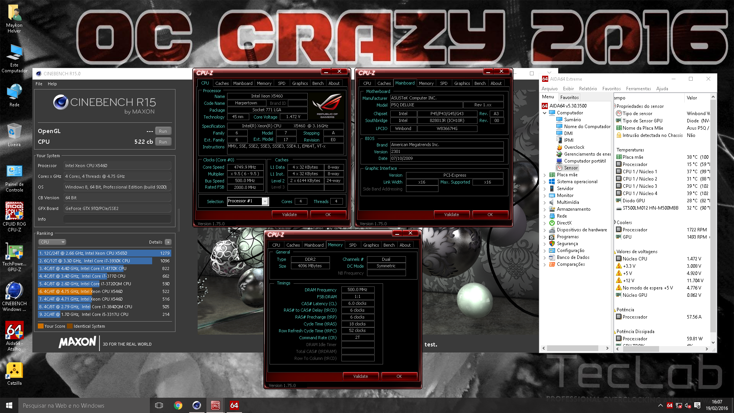Expand the Servidor tree node
Image resolution: width=734 pixels, height=413 pixels.
point(544,189)
